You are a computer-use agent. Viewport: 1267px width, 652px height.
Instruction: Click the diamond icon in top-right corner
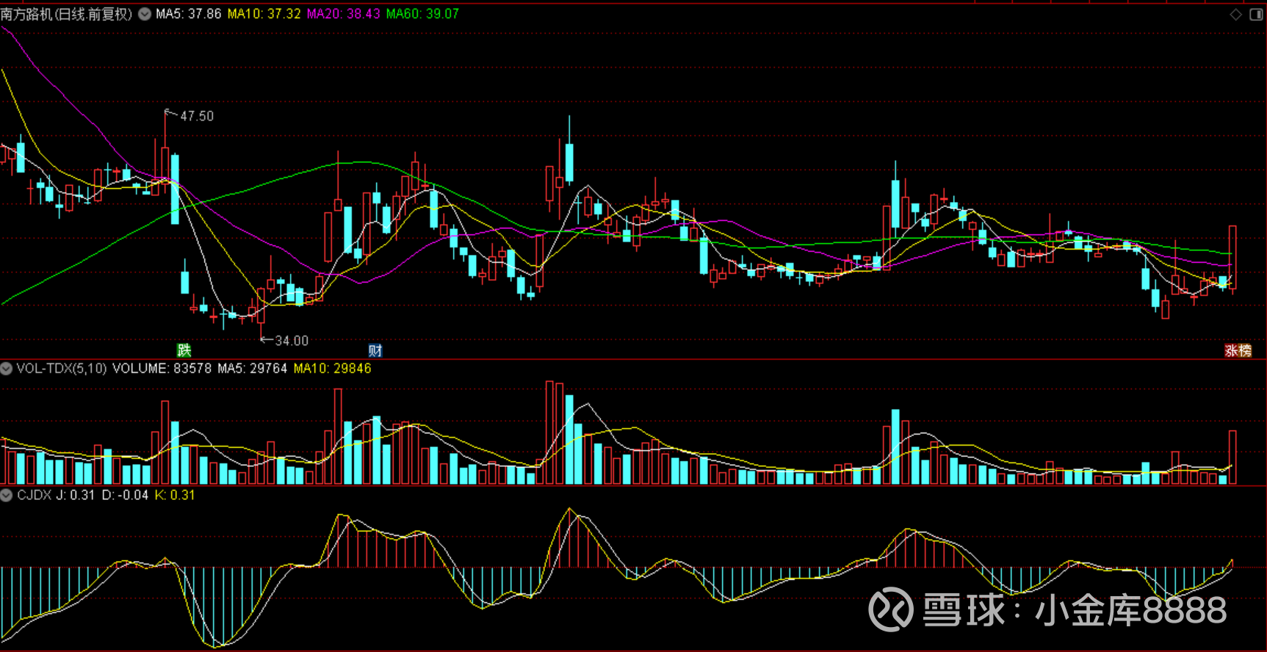[x=1236, y=15]
